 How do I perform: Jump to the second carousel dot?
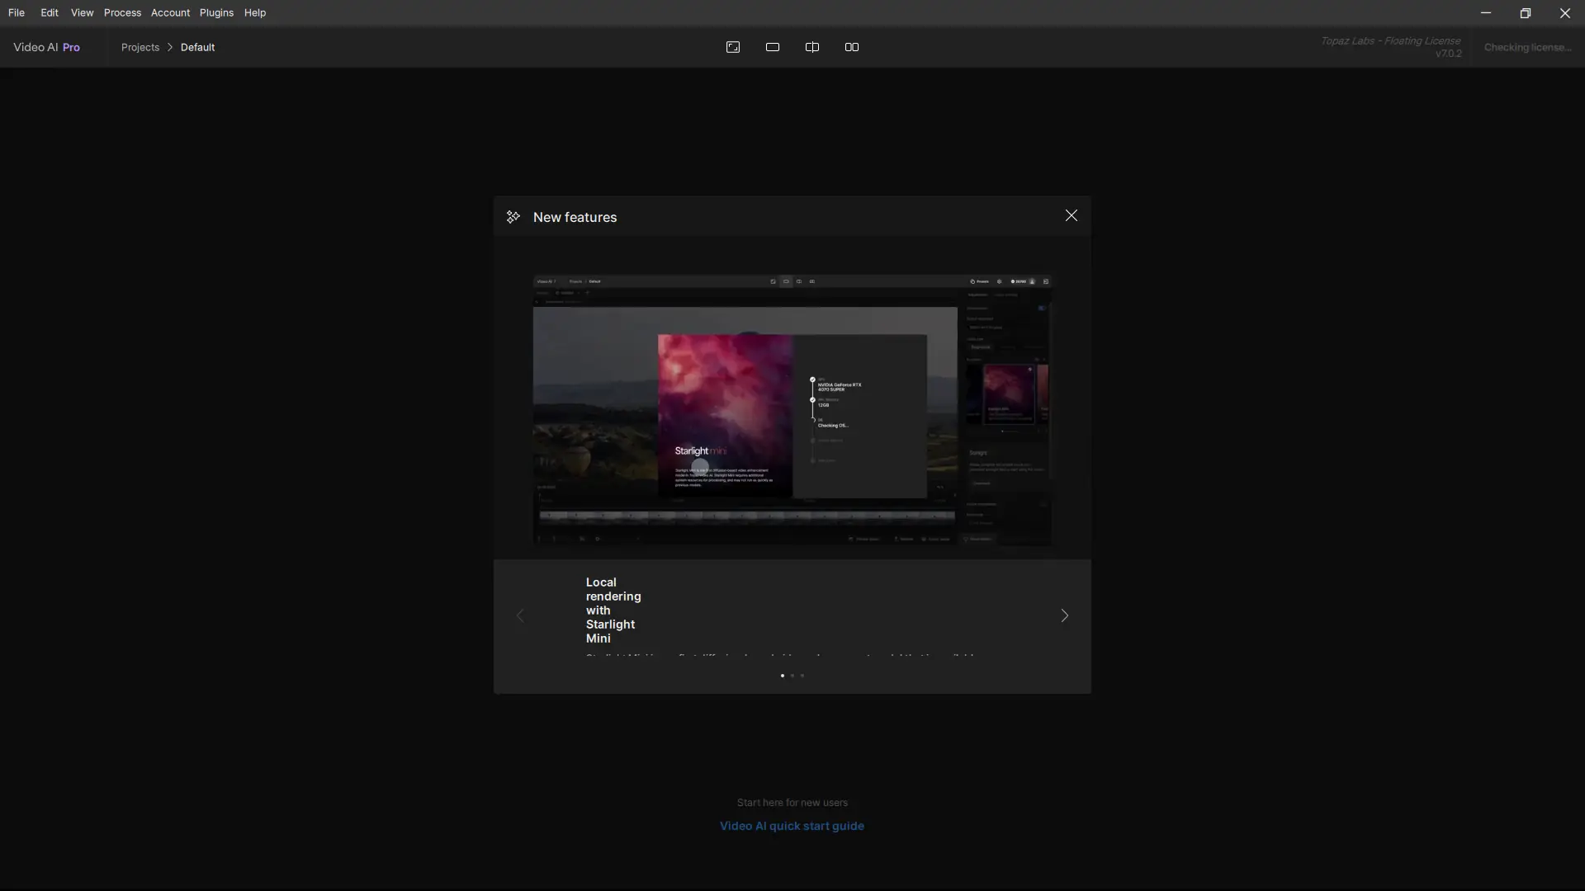792,676
